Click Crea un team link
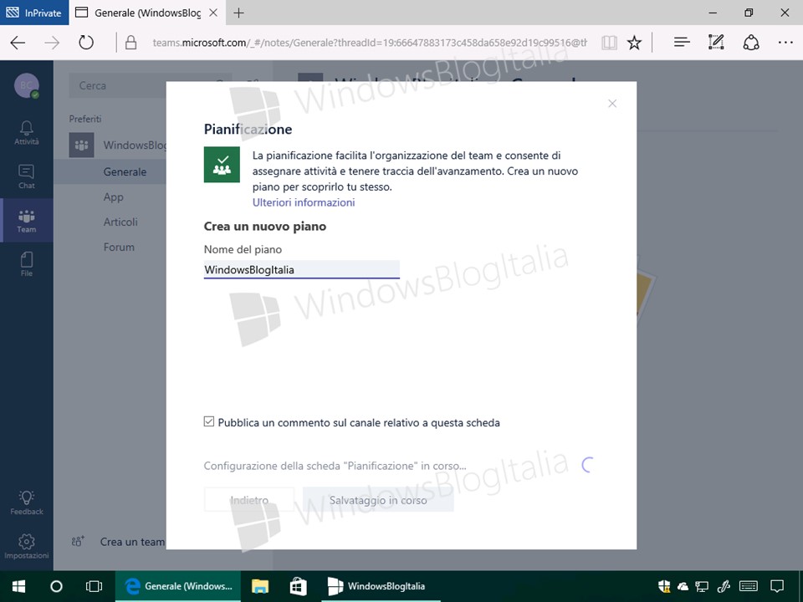The width and height of the screenshot is (803, 602). click(132, 542)
